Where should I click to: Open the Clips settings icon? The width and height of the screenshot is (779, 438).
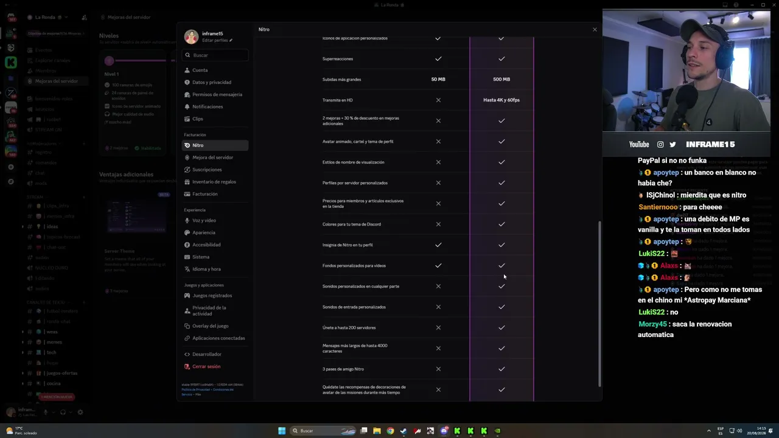187,119
